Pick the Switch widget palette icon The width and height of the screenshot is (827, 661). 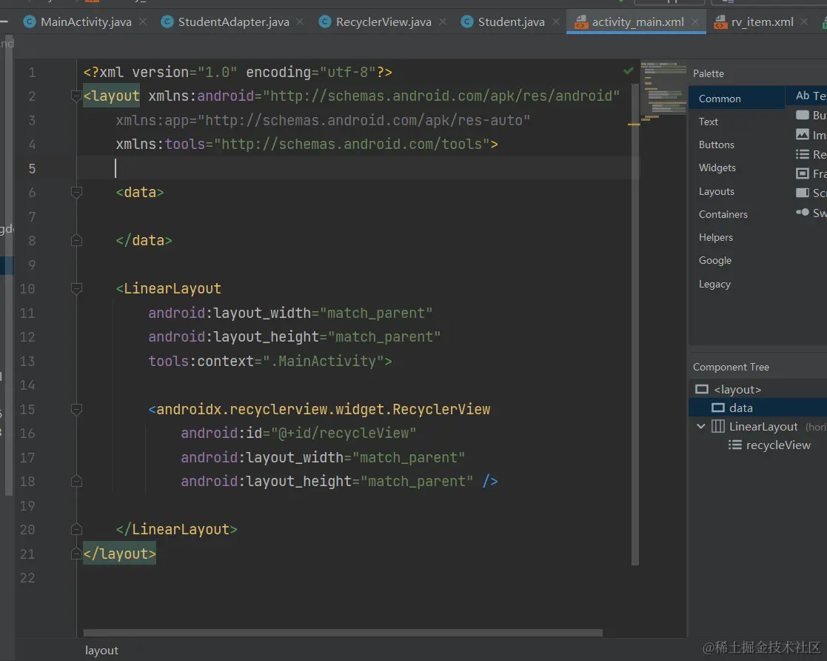point(802,213)
